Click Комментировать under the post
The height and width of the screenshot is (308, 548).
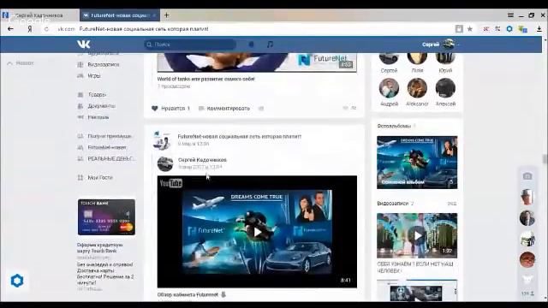coord(224,109)
